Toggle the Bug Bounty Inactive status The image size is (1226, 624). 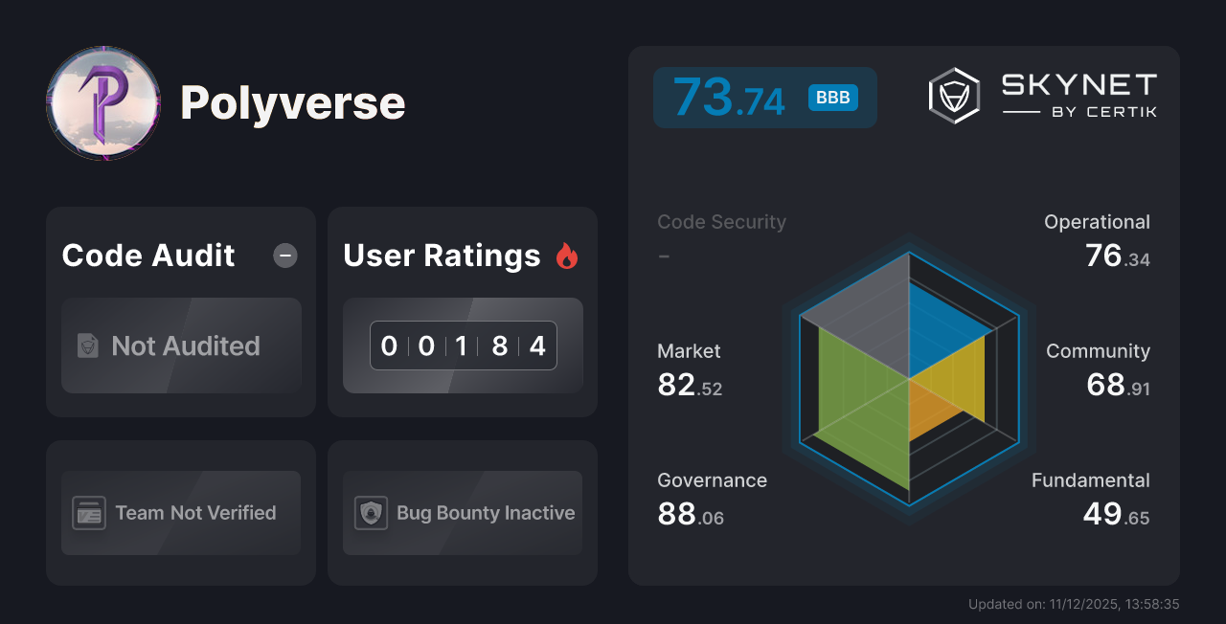(462, 513)
